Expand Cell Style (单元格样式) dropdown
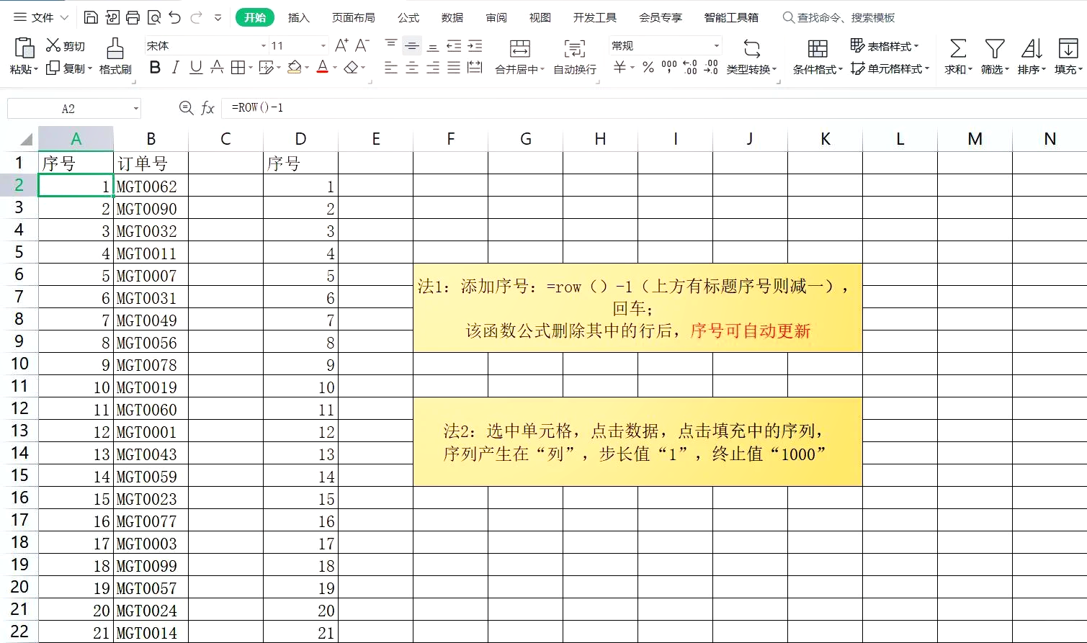This screenshot has height=643, width=1087. pyautogui.click(x=927, y=68)
